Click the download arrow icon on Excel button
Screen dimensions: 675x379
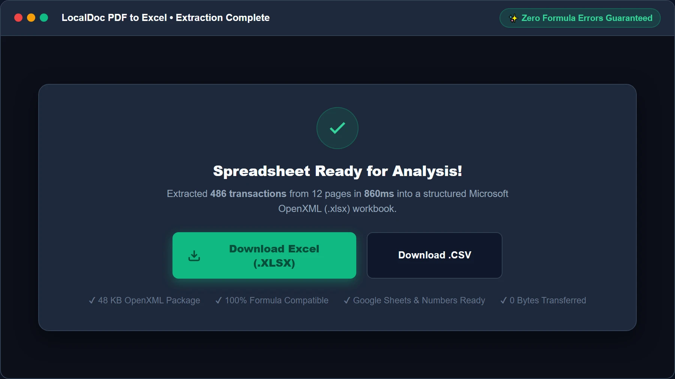[x=194, y=256]
